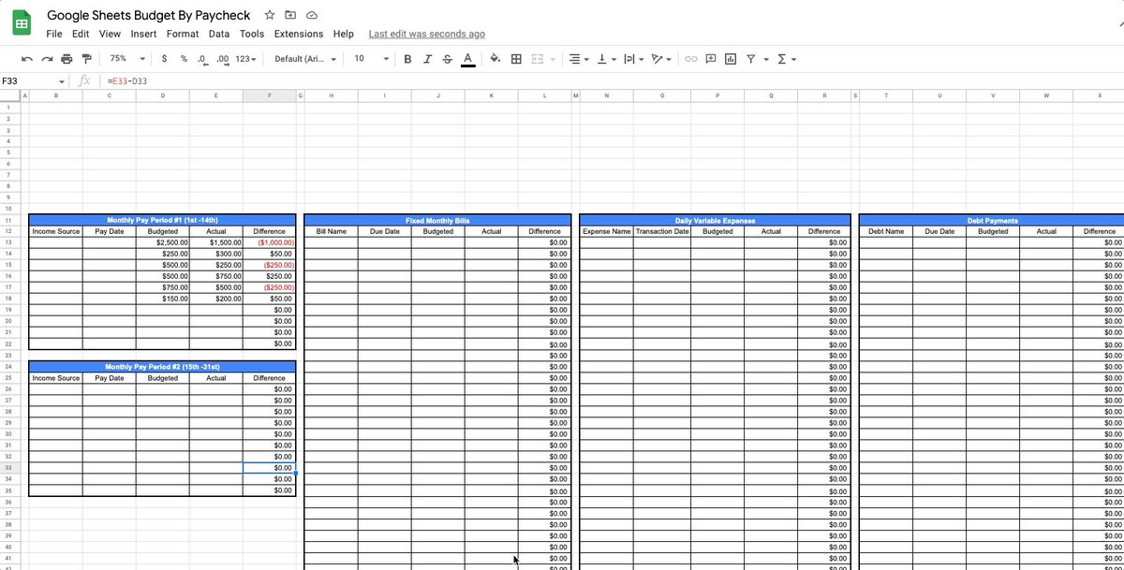The width and height of the screenshot is (1124, 570).
Task: Select the Transaction Date heading cell
Action: point(661,231)
